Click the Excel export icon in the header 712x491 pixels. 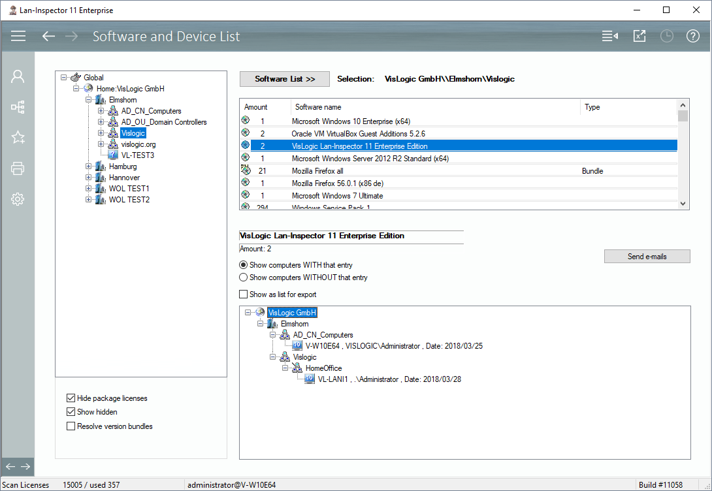click(x=639, y=36)
